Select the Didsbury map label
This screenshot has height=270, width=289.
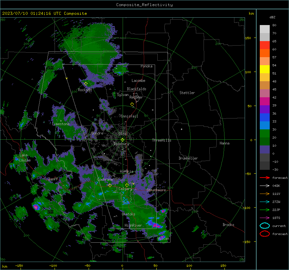click(x=121, y=144)
